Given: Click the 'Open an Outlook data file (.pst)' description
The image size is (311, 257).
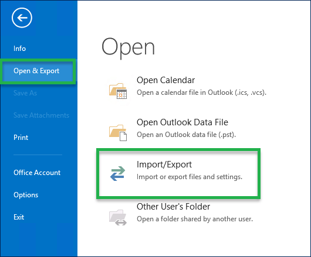Looking at the screenshot, I should point(186,135).
